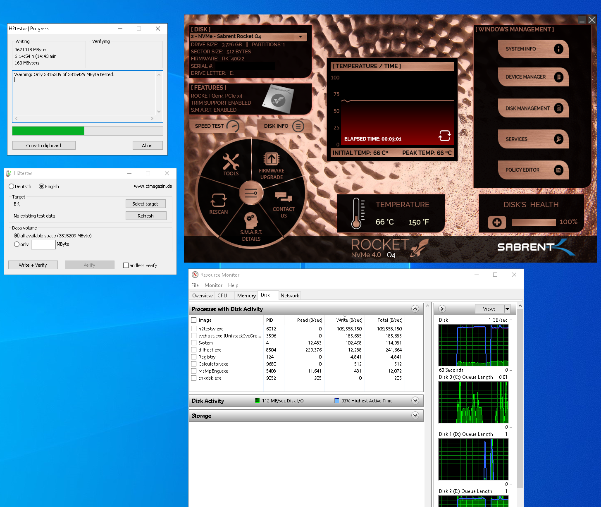Click the Refresh button in H2testw
This screenshot has width=601, height=507.
pyautogui.click(x=146, y=216)
